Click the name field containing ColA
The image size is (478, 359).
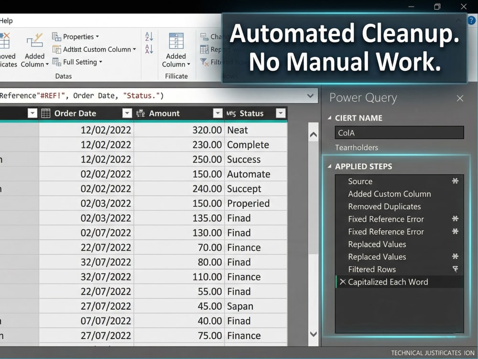click(399, 133)
